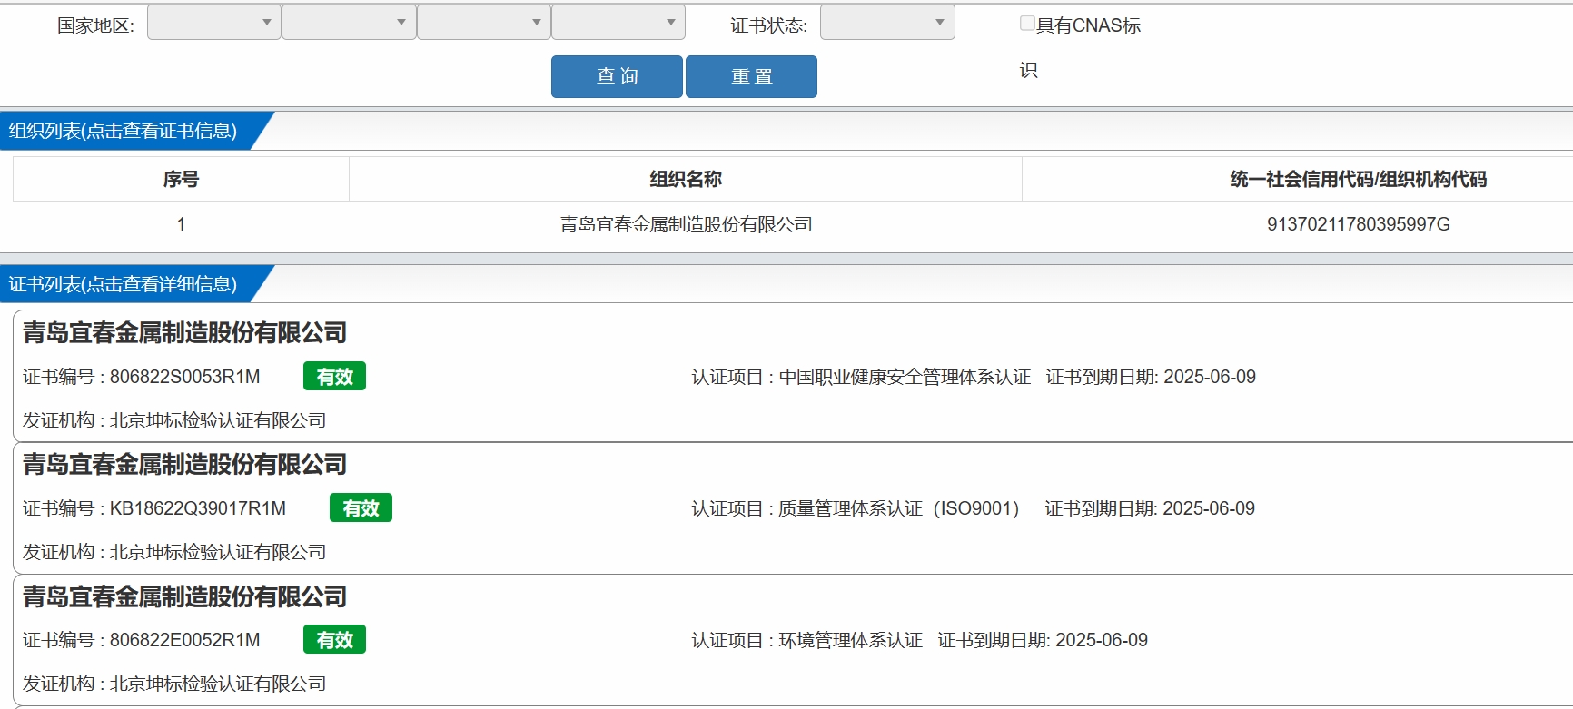Open company title above certificate KB18622Q39017R1M

184,465
